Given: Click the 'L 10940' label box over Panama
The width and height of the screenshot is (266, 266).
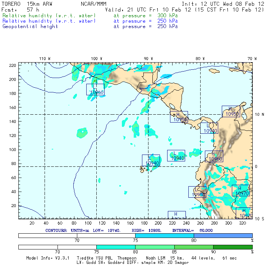Looking at the screenshot, I should 209,128.
